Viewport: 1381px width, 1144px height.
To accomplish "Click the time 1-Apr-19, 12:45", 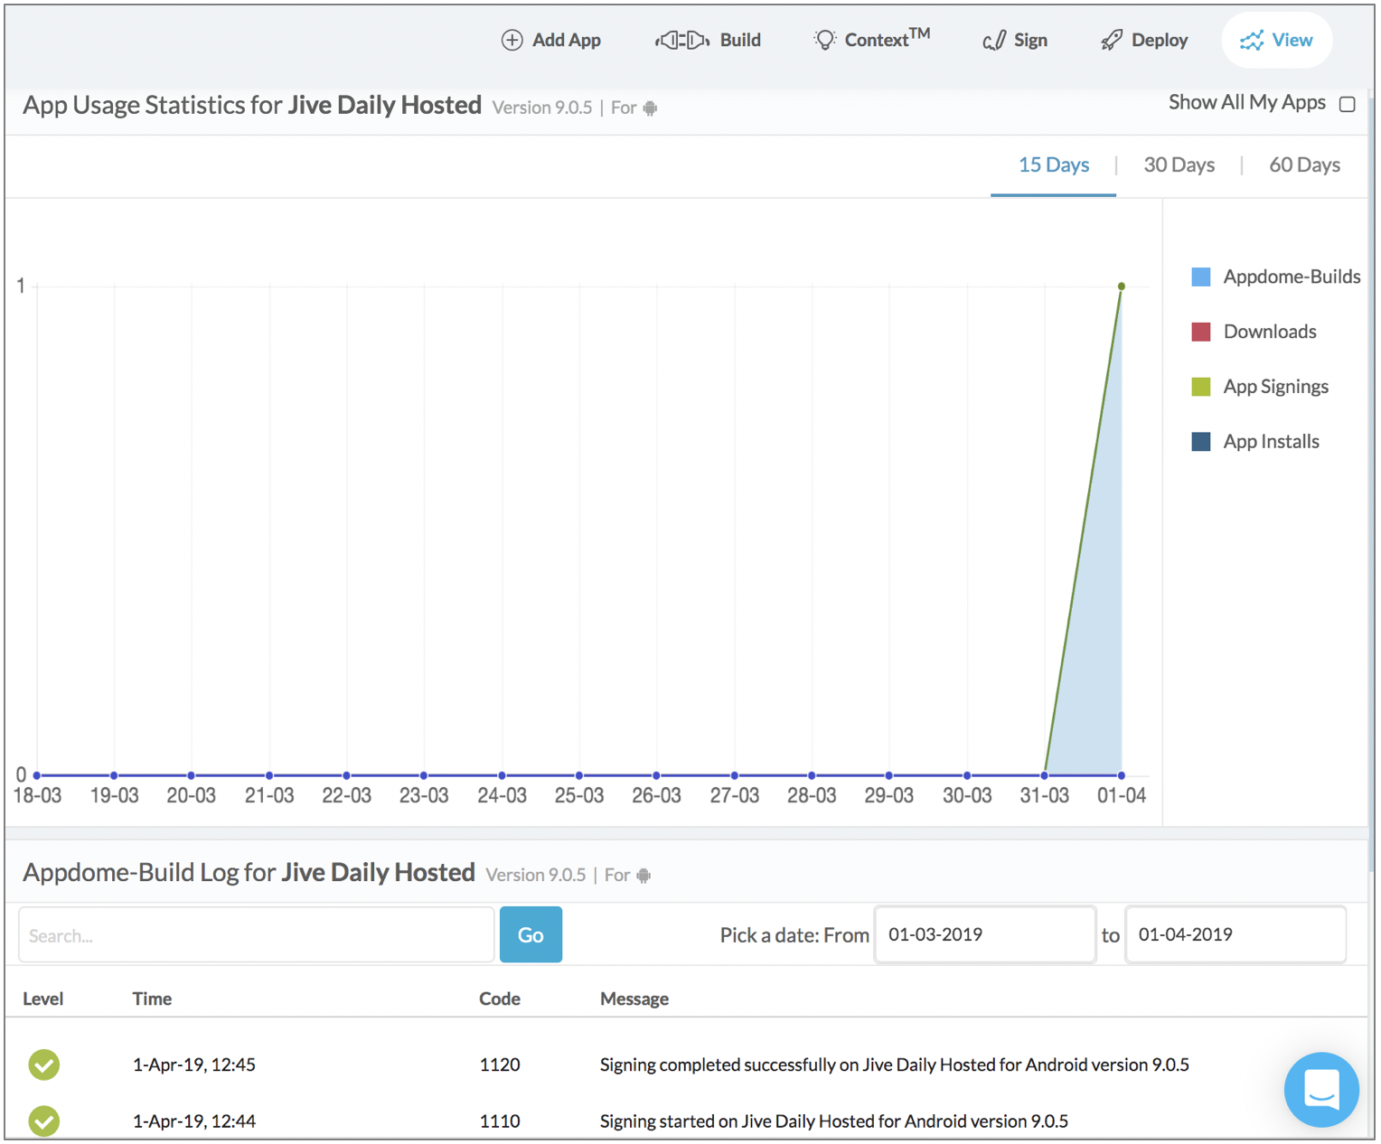I will pos(194,1064).
